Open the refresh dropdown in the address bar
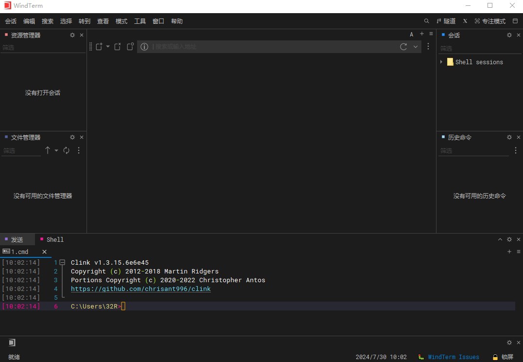 [415, 47]
